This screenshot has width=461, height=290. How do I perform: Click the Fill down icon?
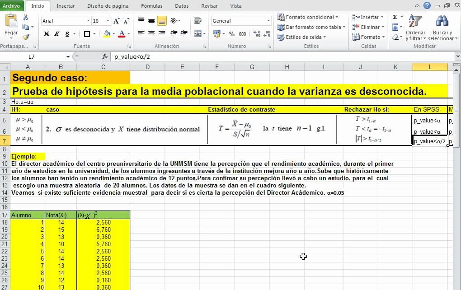click(395, 27)
